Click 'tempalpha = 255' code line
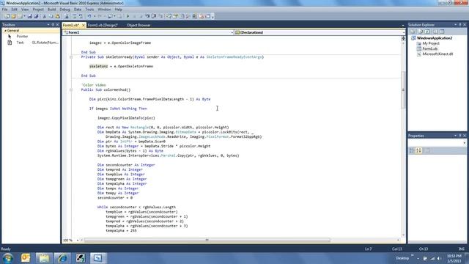Viewport: 469px width, 264px height. pos(121,231)
